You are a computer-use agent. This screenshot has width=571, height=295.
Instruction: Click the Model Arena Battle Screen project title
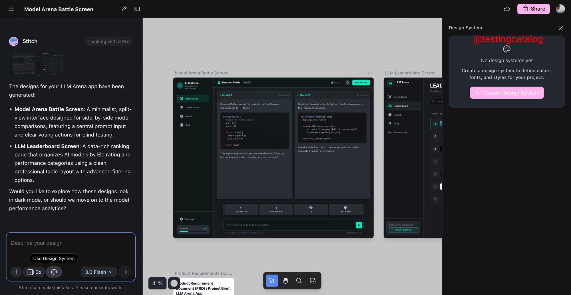(59, 9)
